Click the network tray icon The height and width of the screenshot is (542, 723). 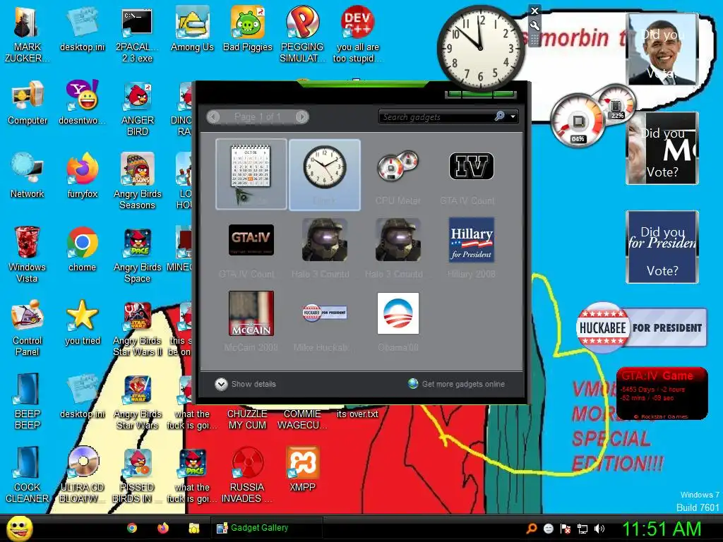tap(582, 529)
